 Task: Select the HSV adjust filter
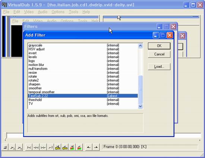[83, 49]
